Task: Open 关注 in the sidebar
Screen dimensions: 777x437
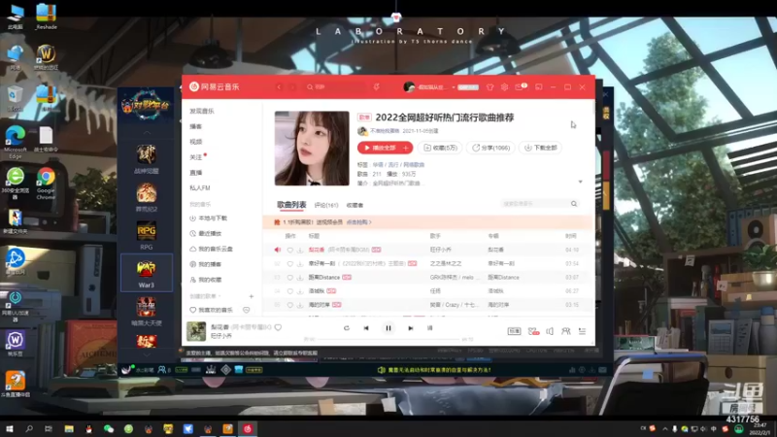Action: (196, 157)
